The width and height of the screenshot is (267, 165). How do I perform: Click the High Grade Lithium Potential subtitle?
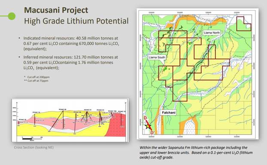point(76,21)
